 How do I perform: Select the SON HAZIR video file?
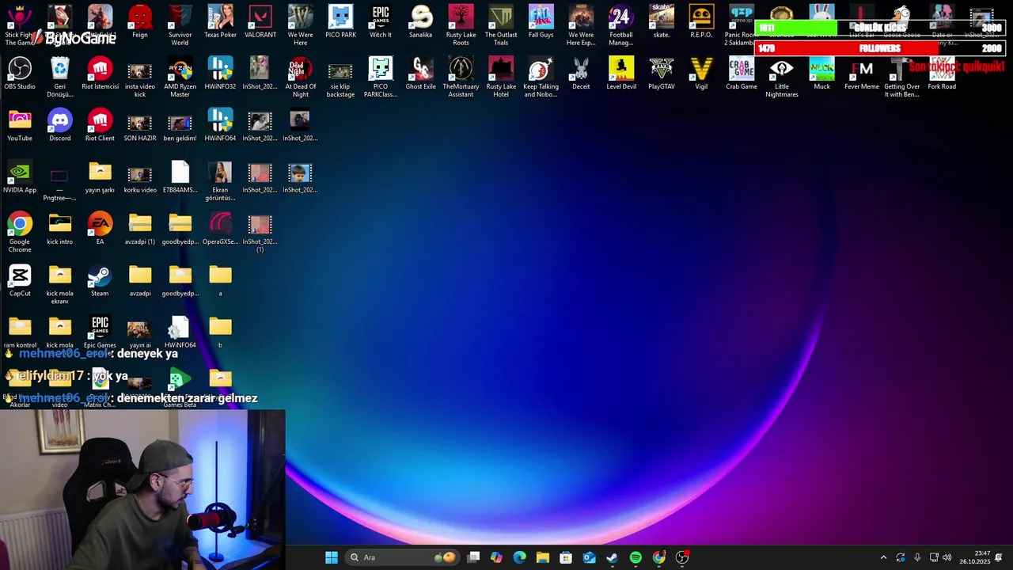(x=140, y=127)
